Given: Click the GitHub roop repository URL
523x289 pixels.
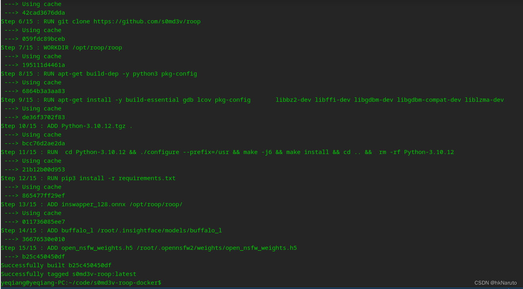Looking at the screenshot, I should pyautogui.click(x=147, y=21).
